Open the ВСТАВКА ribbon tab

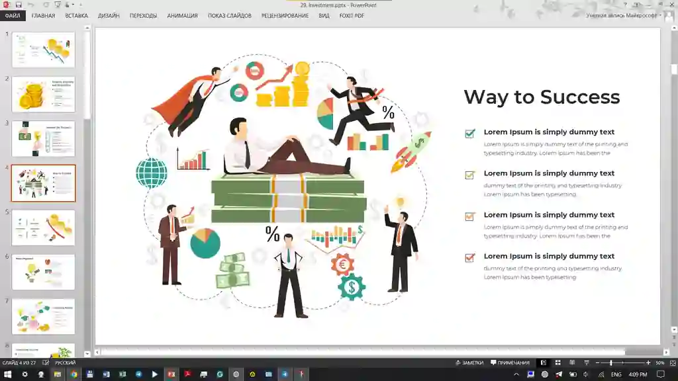point(76,15)
